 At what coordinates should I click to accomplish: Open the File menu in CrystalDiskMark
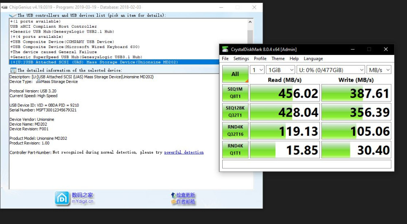click(225, 59)
